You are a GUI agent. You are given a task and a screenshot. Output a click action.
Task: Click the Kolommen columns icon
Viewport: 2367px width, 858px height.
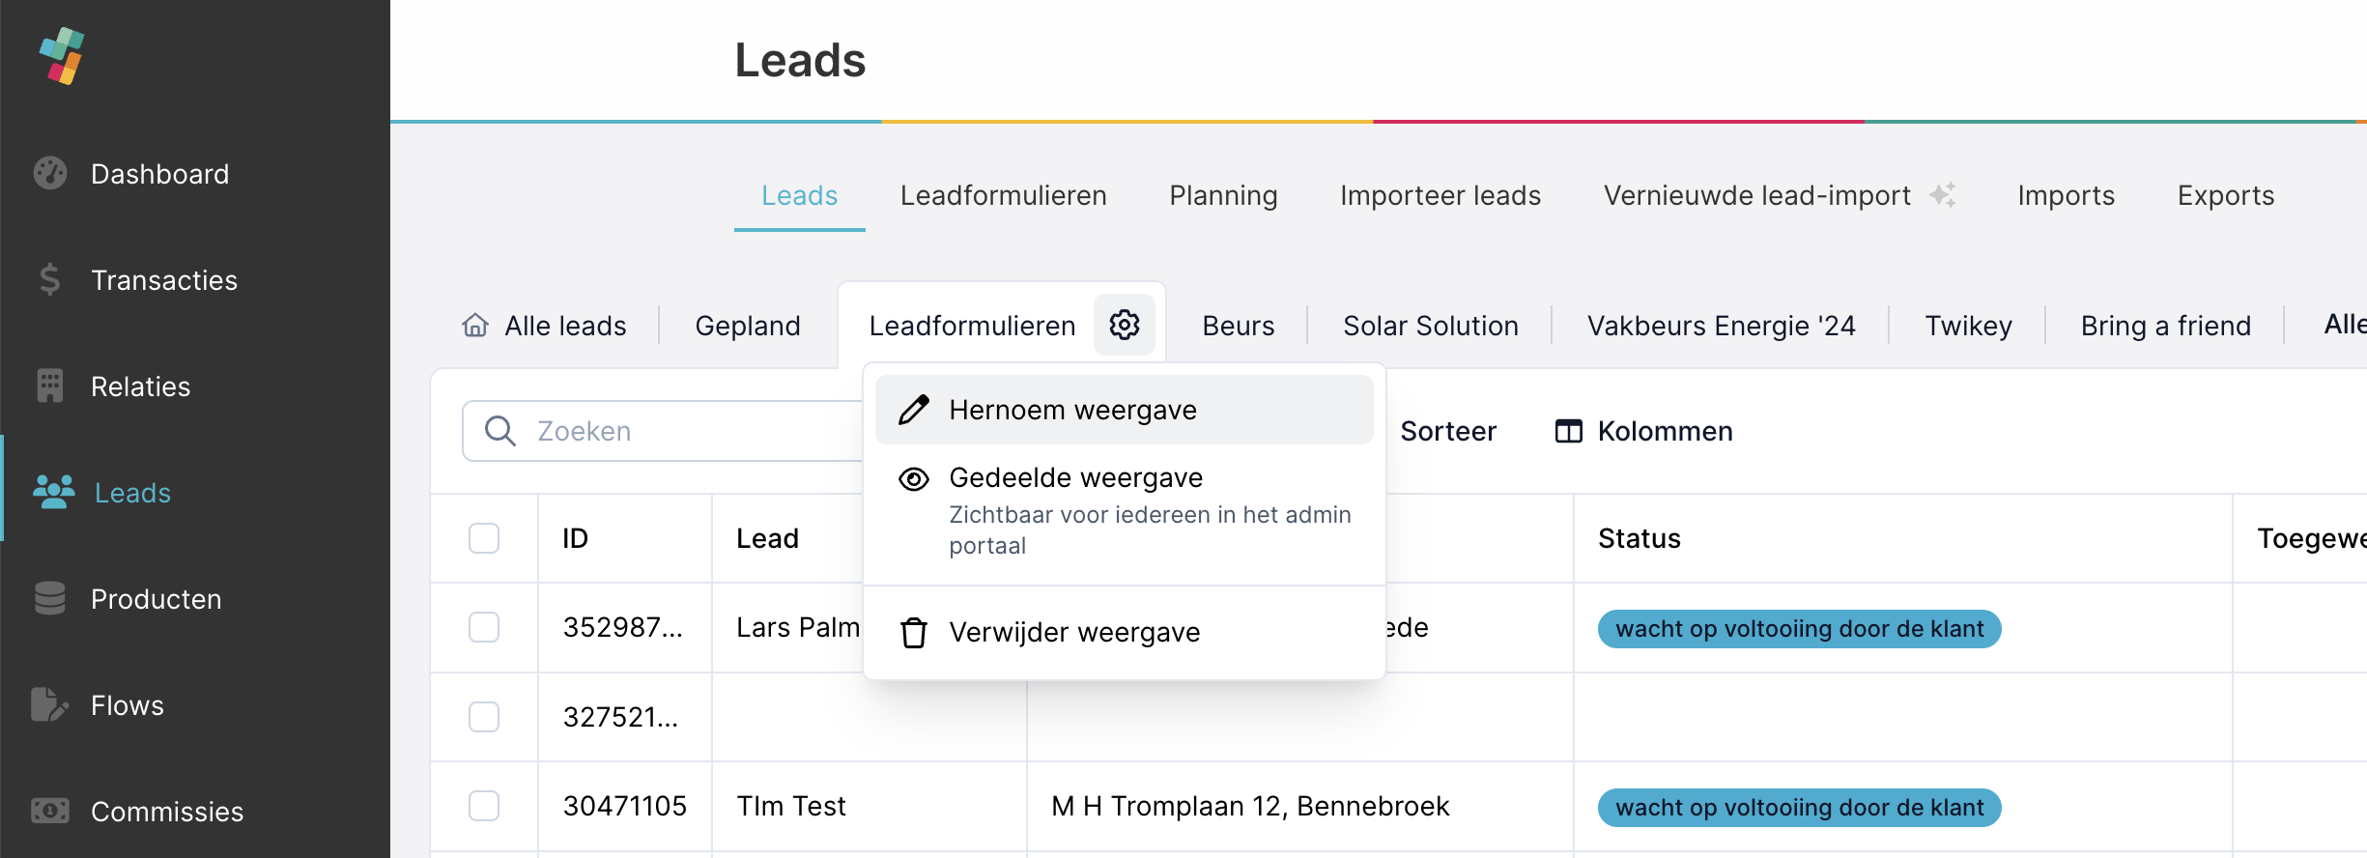(x=1568, y=431)
